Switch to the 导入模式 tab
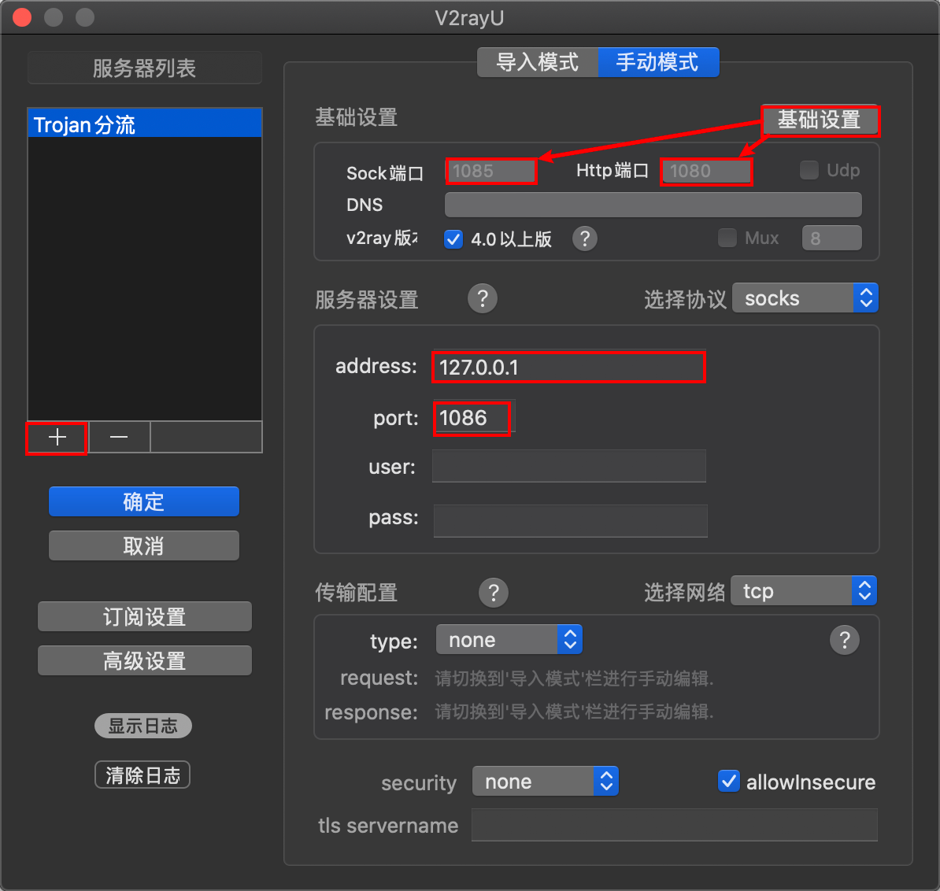Image resolution: width=940 pixels, height=891 pixels. pyautogui.click(x=537, y=62)
